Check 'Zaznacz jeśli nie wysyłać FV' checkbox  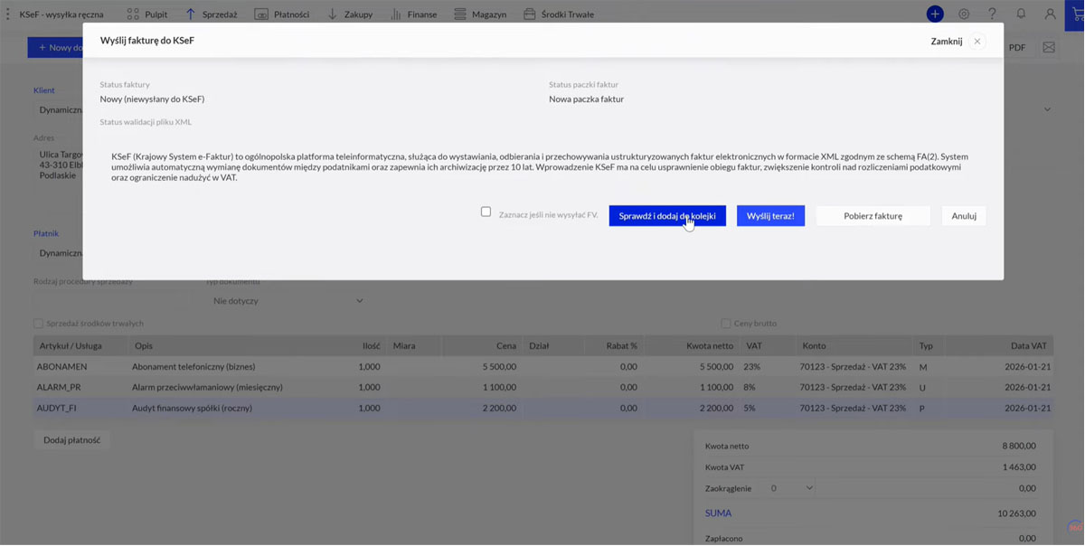coord(486,212)
